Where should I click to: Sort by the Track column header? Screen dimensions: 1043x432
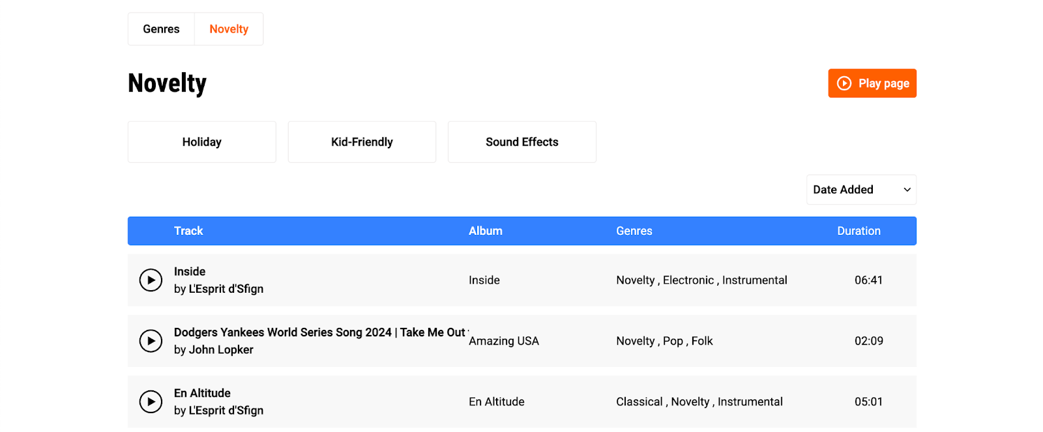pyautogui.click(x=188, y=231)
